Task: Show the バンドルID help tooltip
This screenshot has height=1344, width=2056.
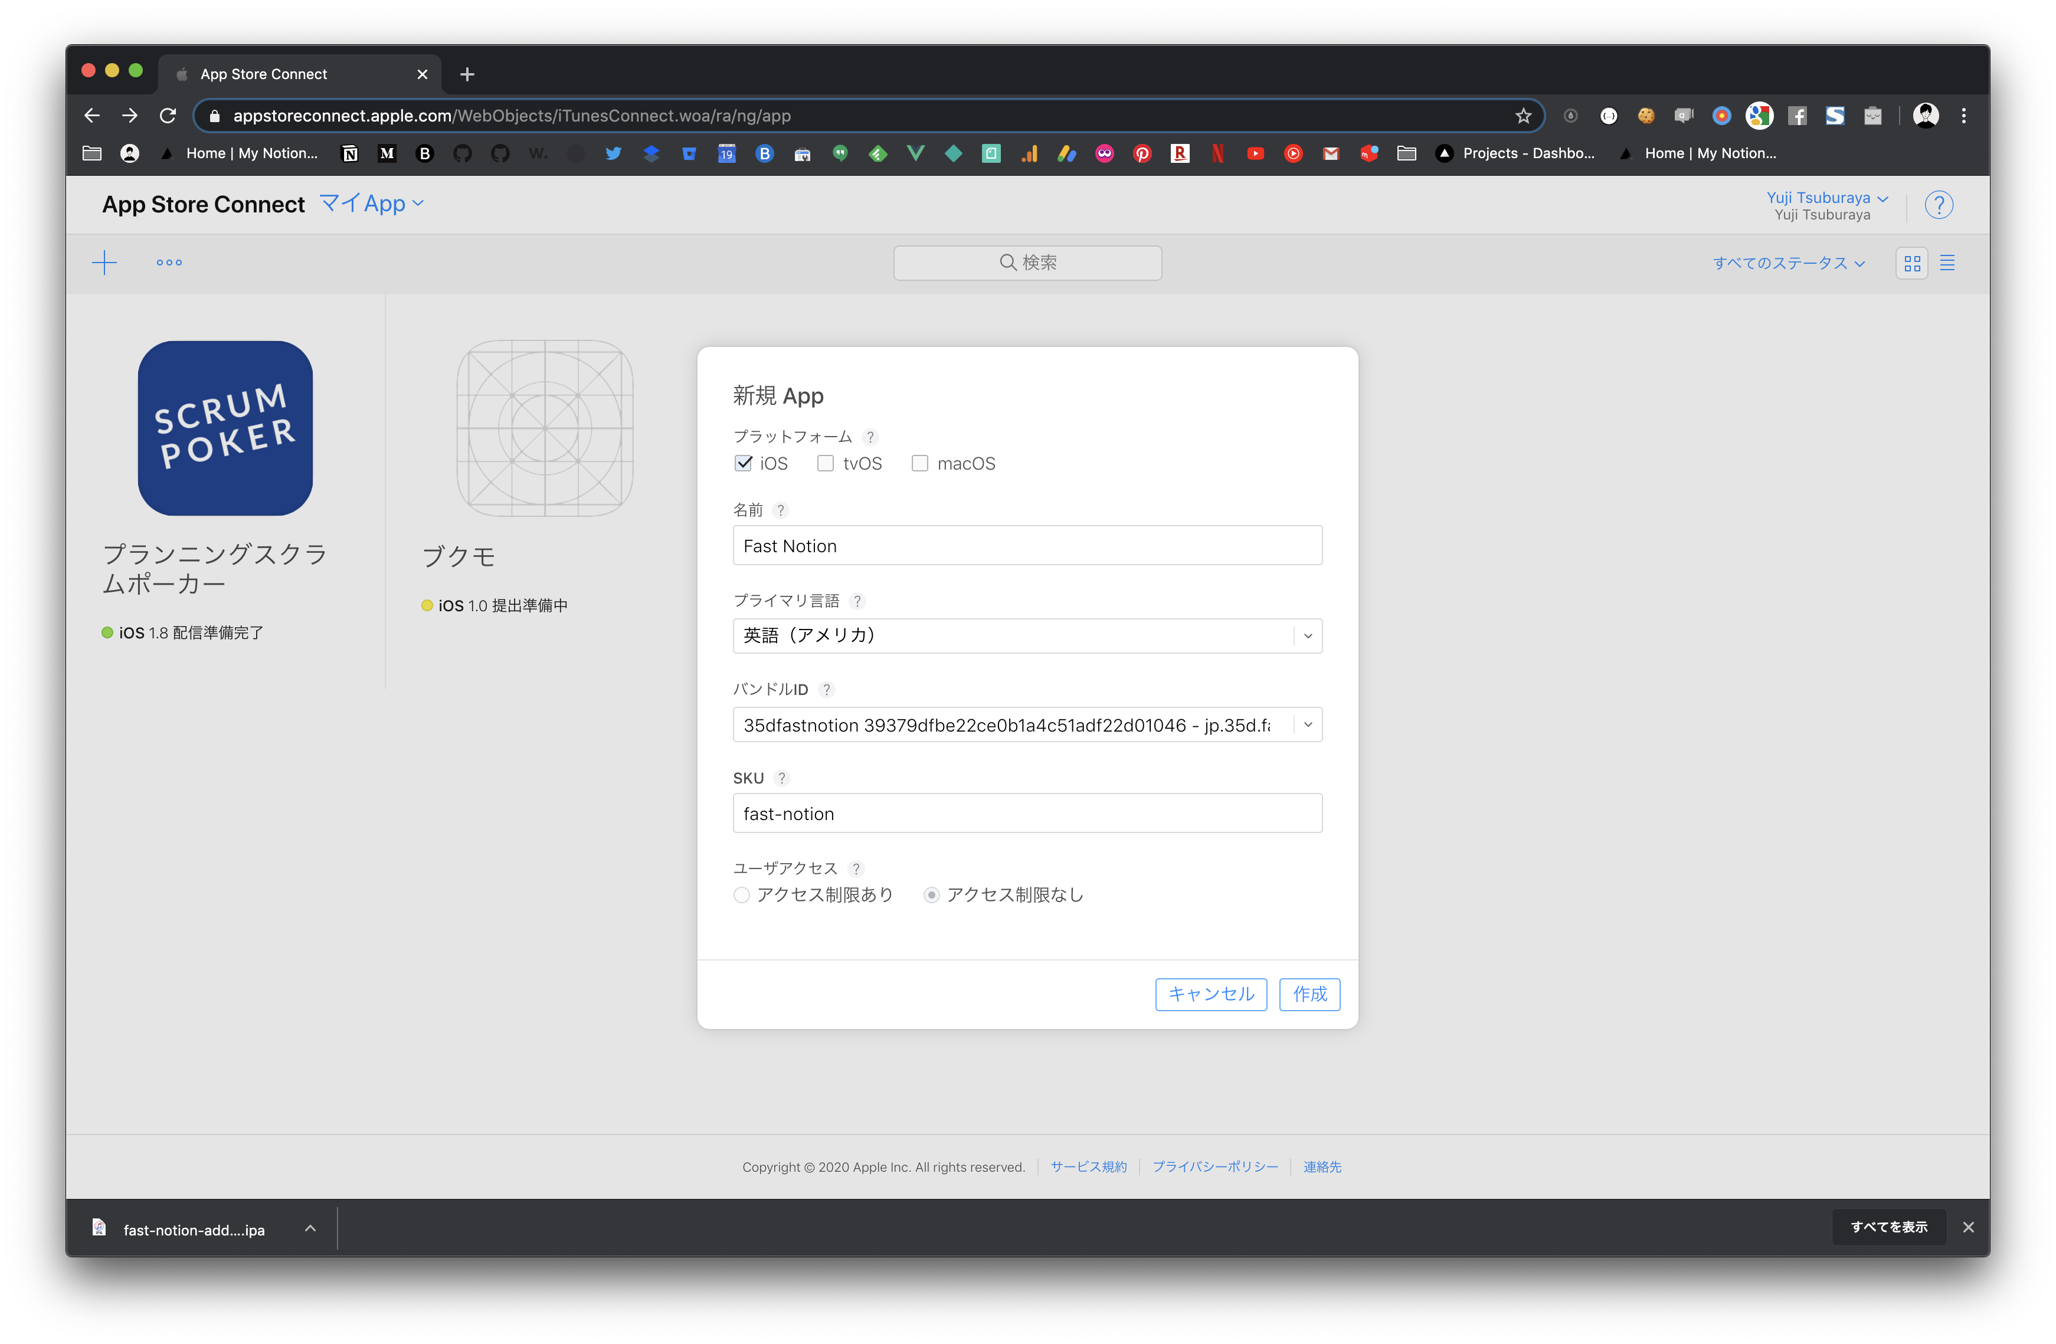Action: [x=827, y=689]
